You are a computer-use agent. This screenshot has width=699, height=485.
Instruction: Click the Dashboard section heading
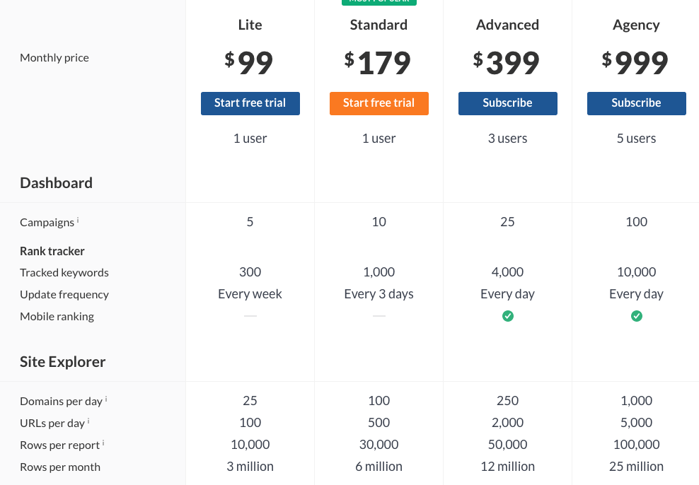[56, 183]
